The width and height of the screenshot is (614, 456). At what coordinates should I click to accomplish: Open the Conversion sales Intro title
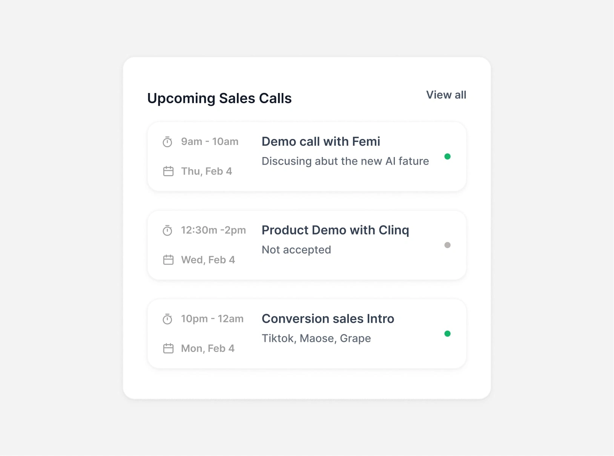(x=328, y=319)
